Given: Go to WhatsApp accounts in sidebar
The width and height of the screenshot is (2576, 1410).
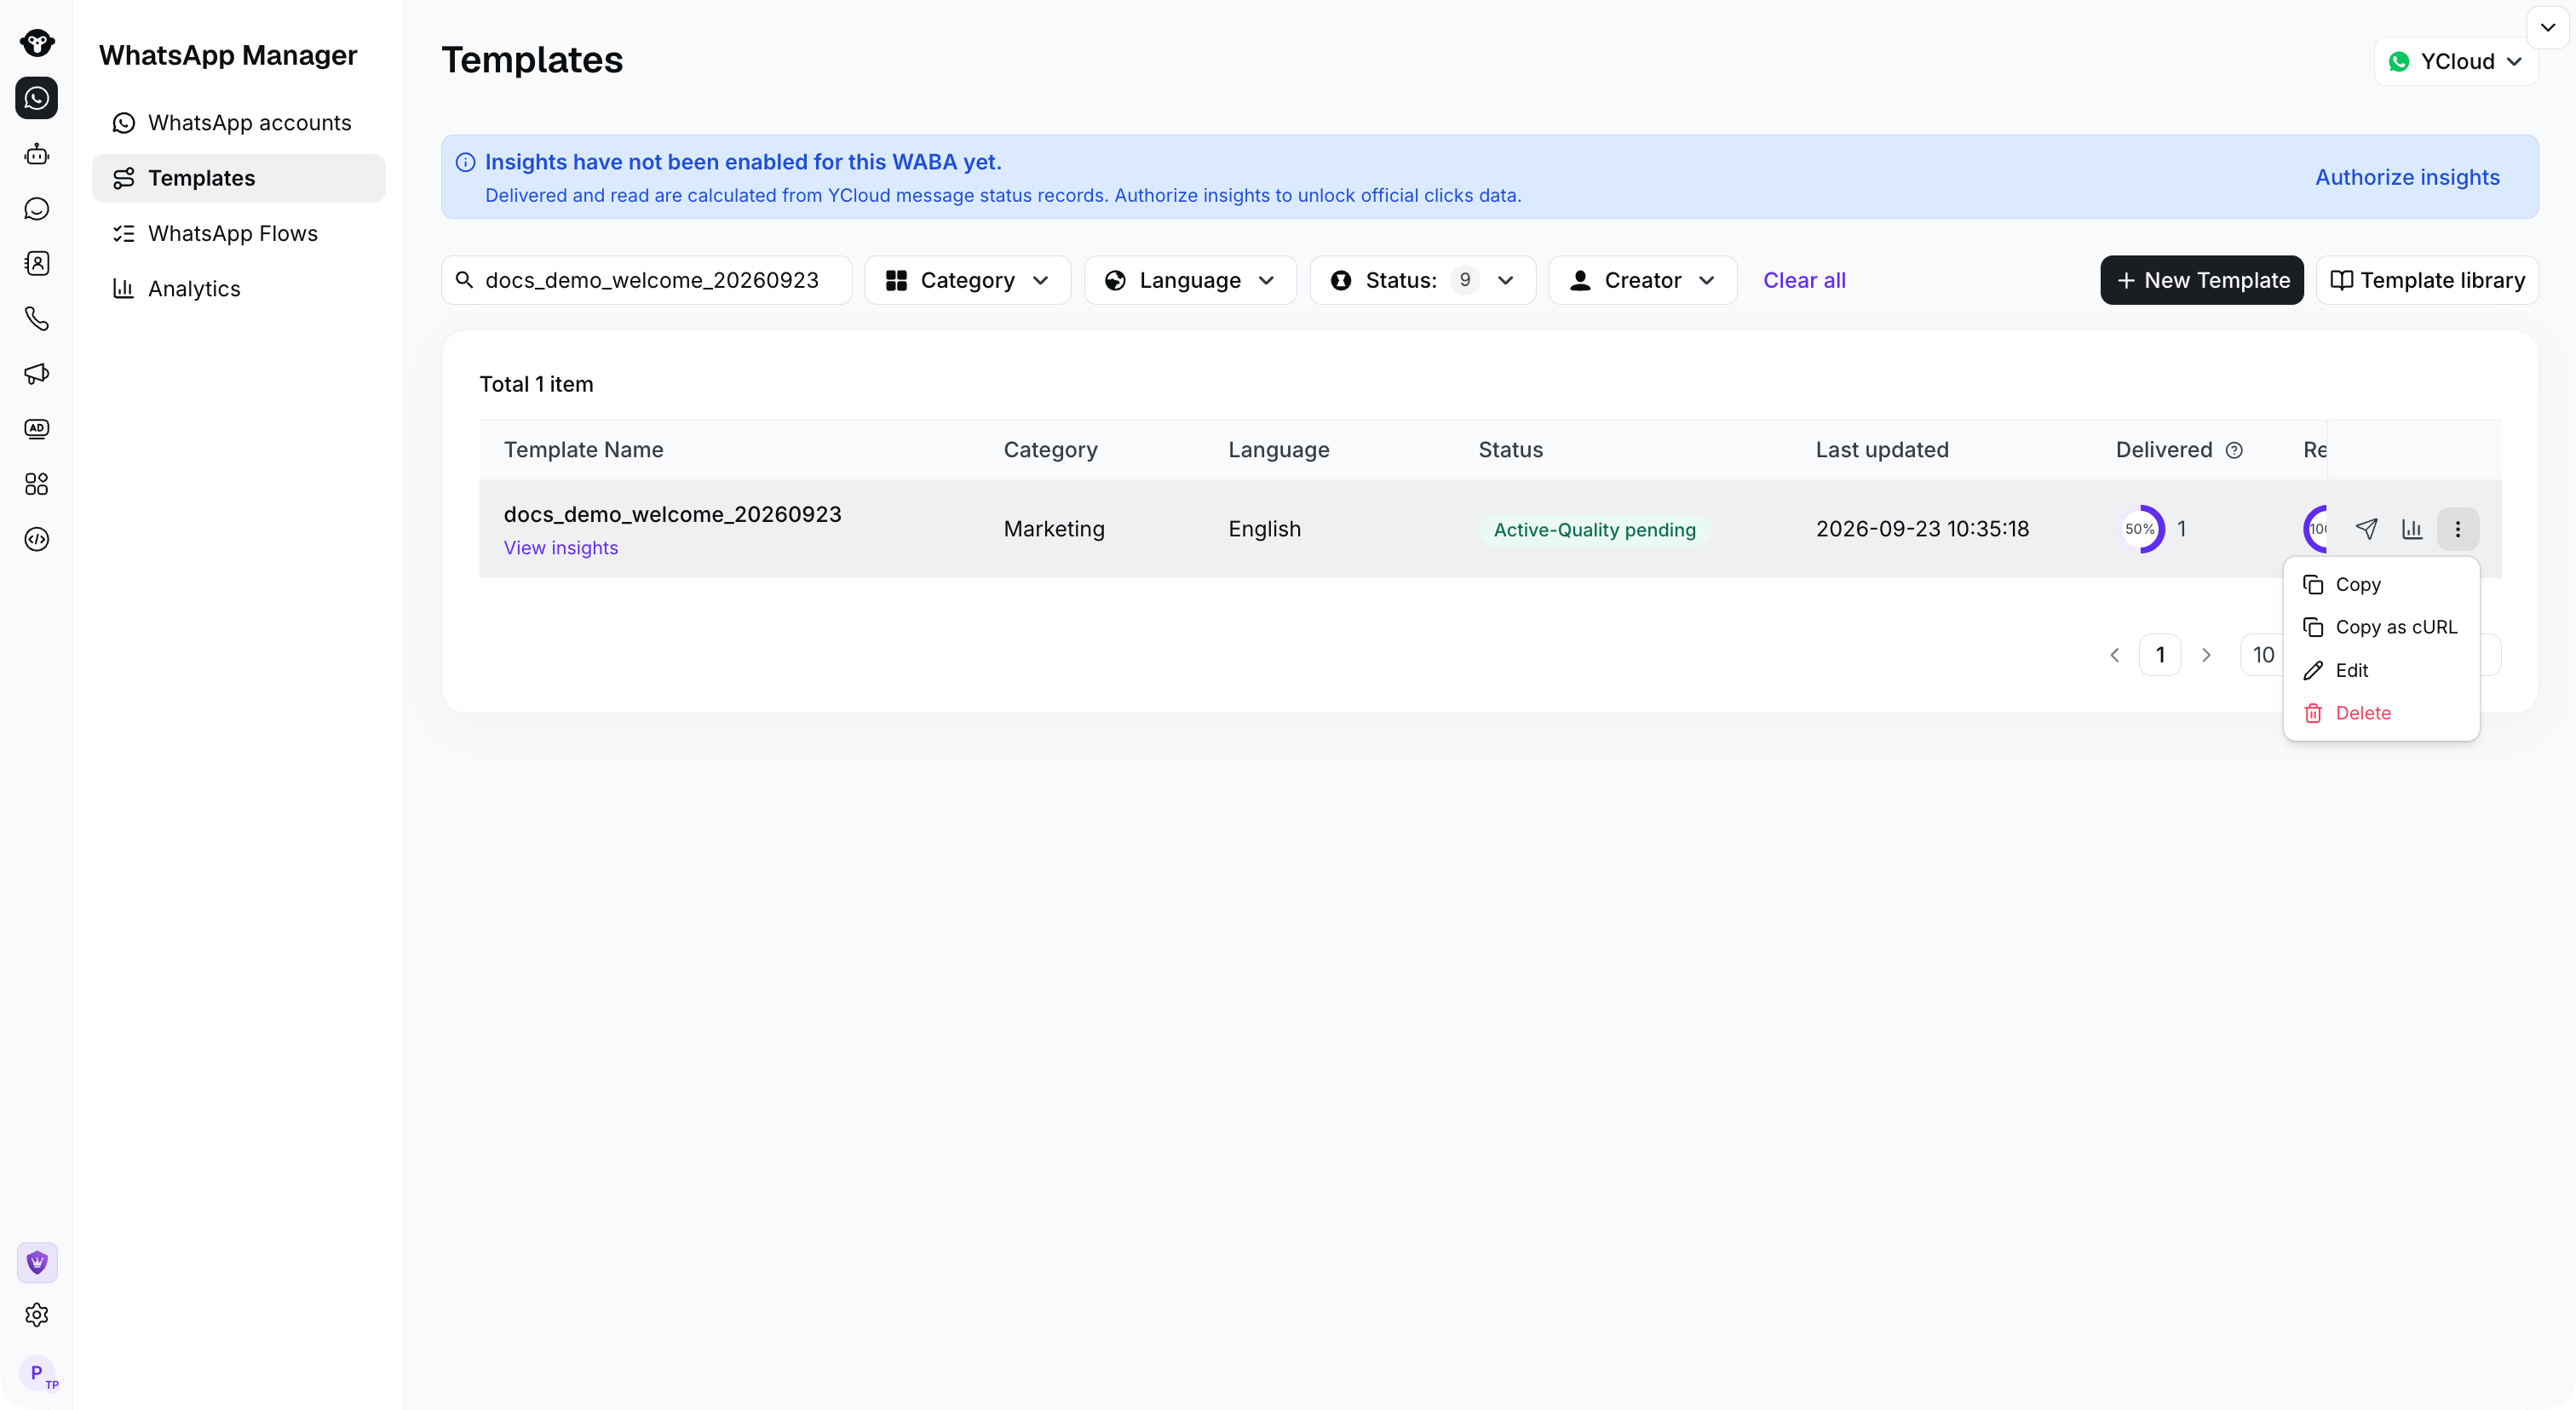Looking at the screenshot, I should tap(238, 123).
